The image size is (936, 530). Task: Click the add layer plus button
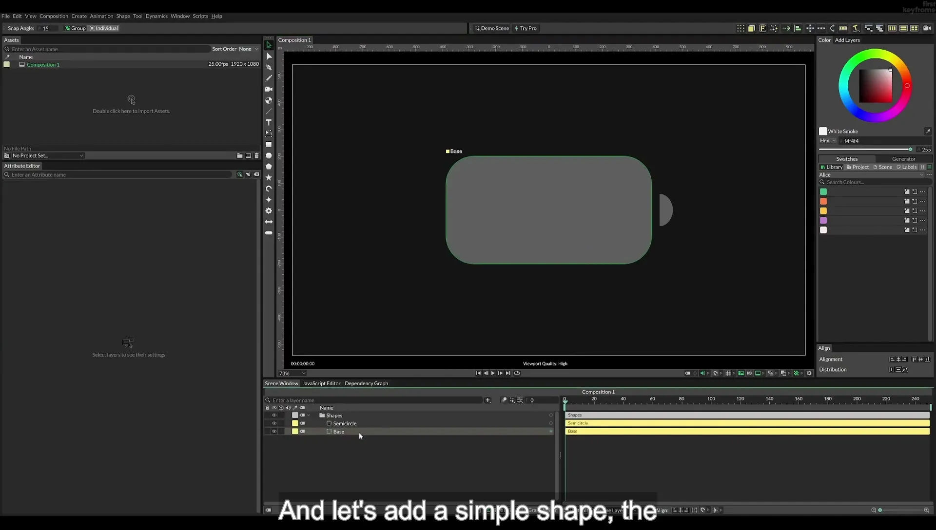(487, 400)
